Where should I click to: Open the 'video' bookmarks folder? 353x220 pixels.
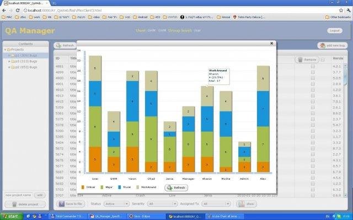pos(94,17)
